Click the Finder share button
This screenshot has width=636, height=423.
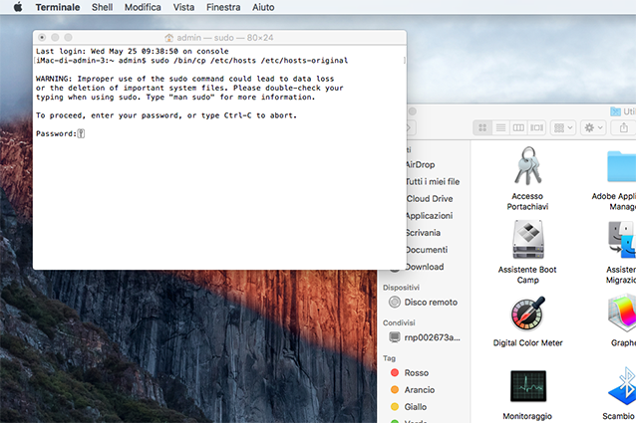click(x=624, y=128)
